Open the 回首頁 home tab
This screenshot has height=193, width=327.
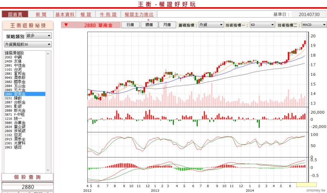pos(15,14)
